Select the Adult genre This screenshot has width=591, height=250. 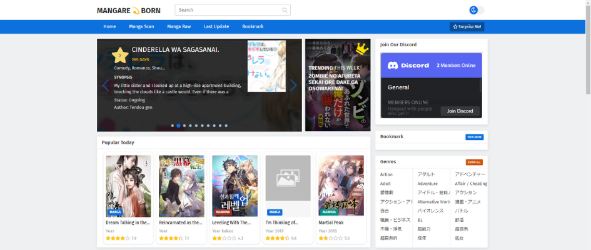coord(386,184)
